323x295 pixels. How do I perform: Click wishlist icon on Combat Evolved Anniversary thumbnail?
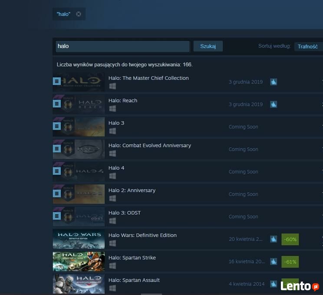(x=56, y=149)
